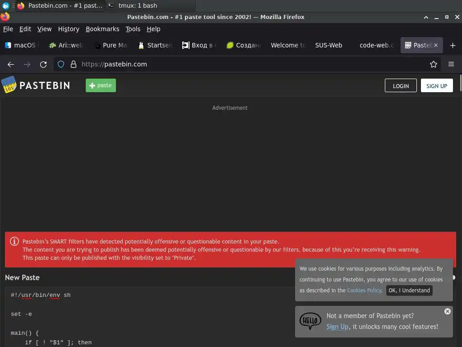Open the Help menu
The image size is (462, 347).
click(x=153, y=29)
